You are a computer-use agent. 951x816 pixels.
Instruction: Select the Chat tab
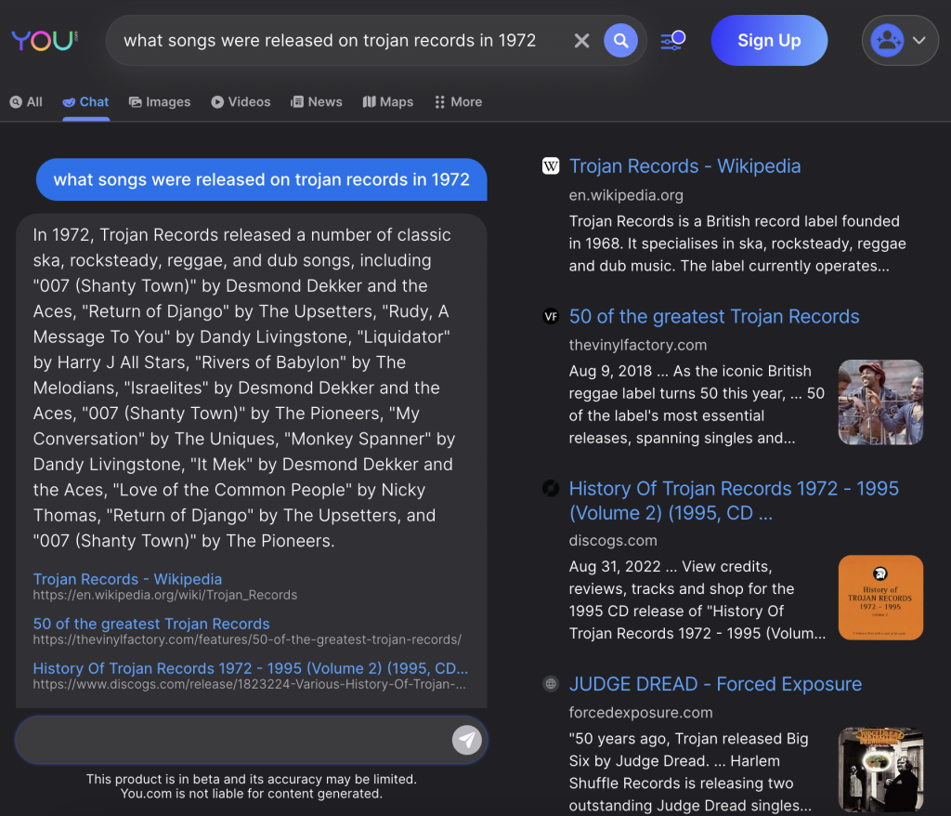[x=86, y=102]
